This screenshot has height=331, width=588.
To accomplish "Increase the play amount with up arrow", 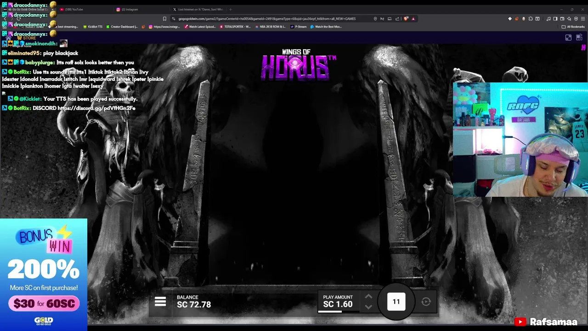I will pyautogui.click(x=368, y=297).
